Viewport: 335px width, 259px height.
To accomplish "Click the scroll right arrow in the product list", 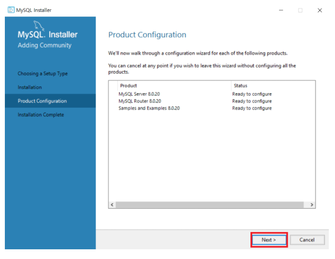I will 312,205.
